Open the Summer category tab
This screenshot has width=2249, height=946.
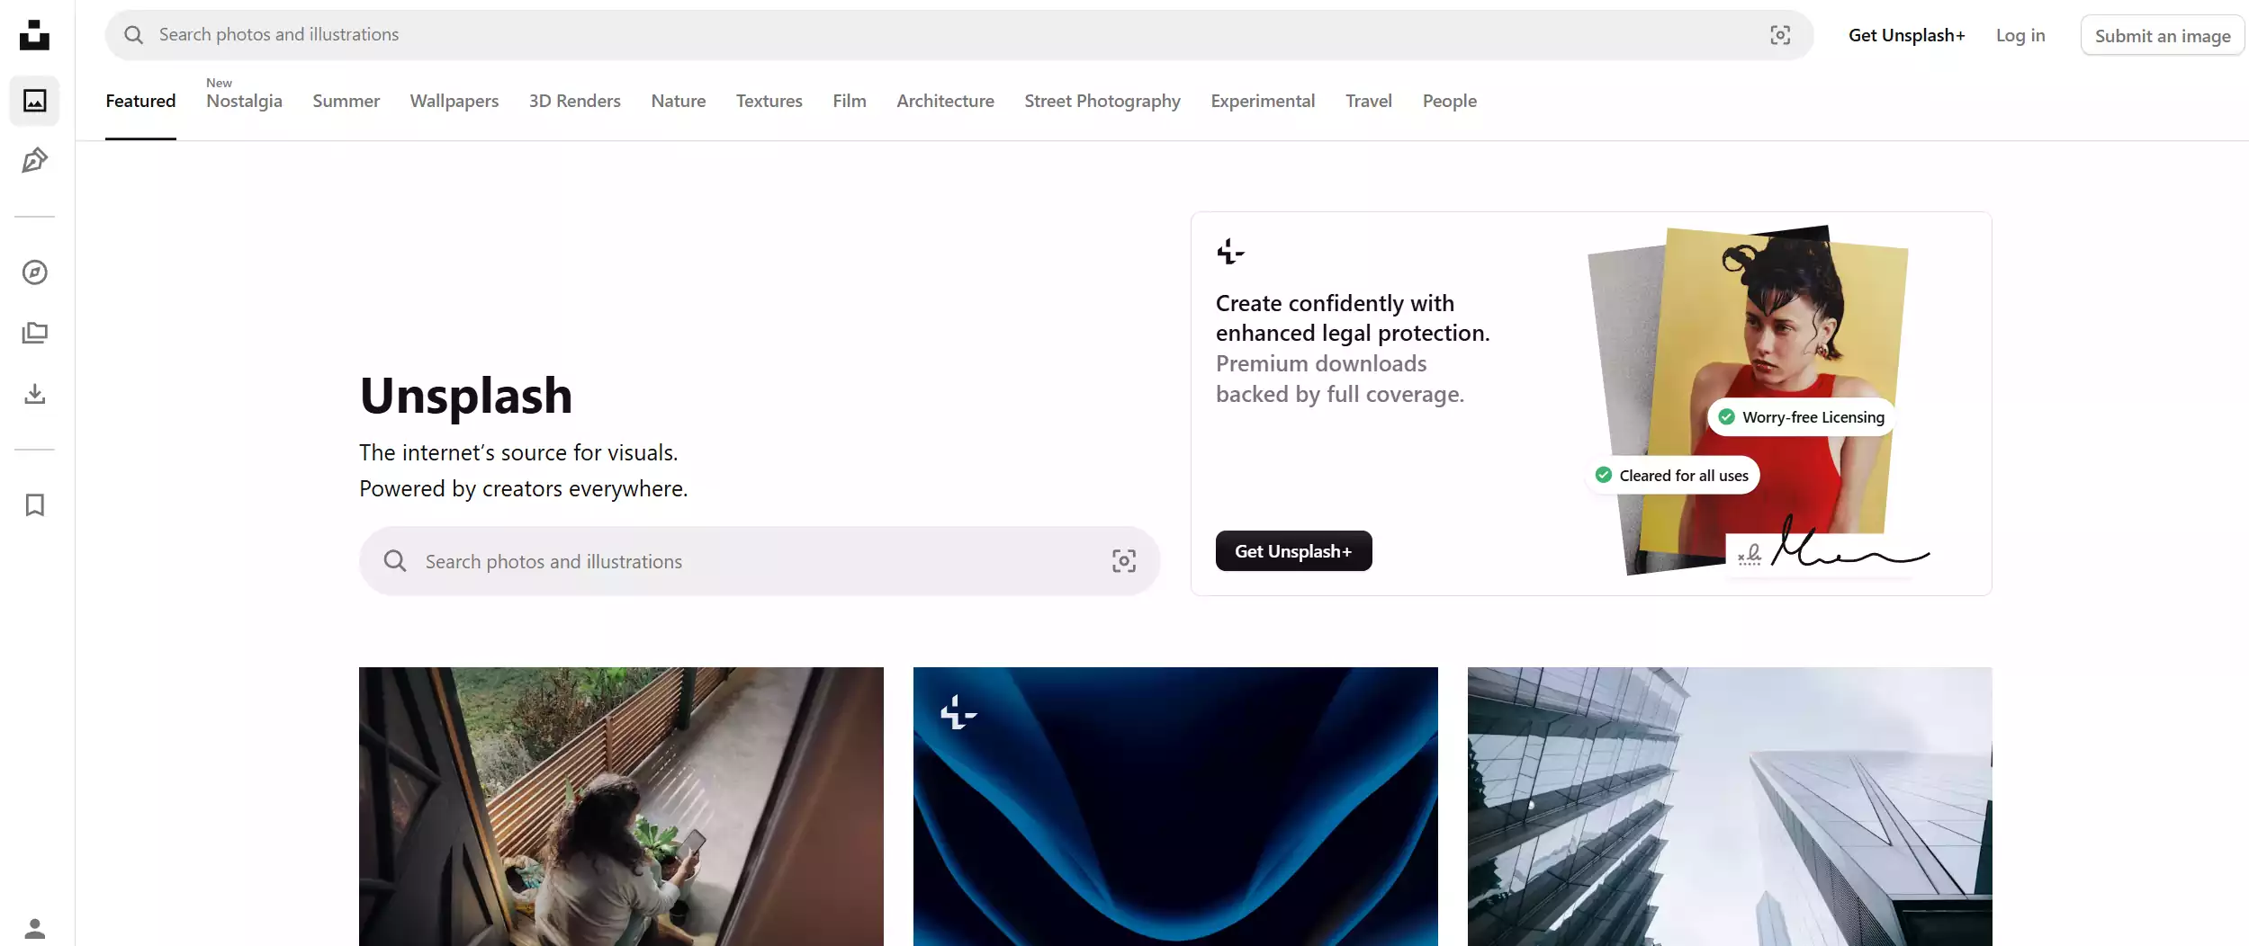(x=346, y=101)
